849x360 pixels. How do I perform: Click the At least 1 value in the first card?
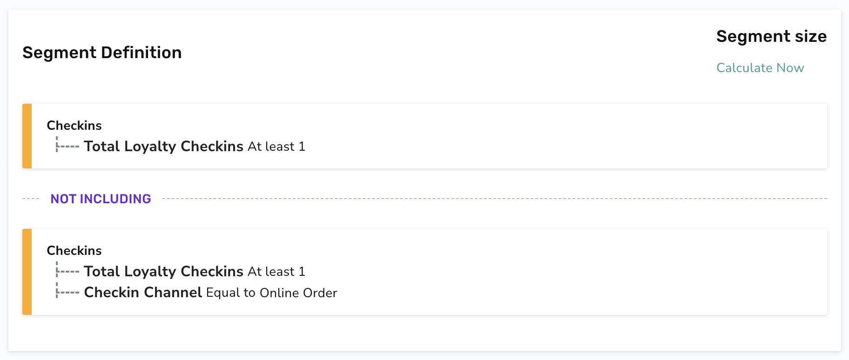pos(276,147)
